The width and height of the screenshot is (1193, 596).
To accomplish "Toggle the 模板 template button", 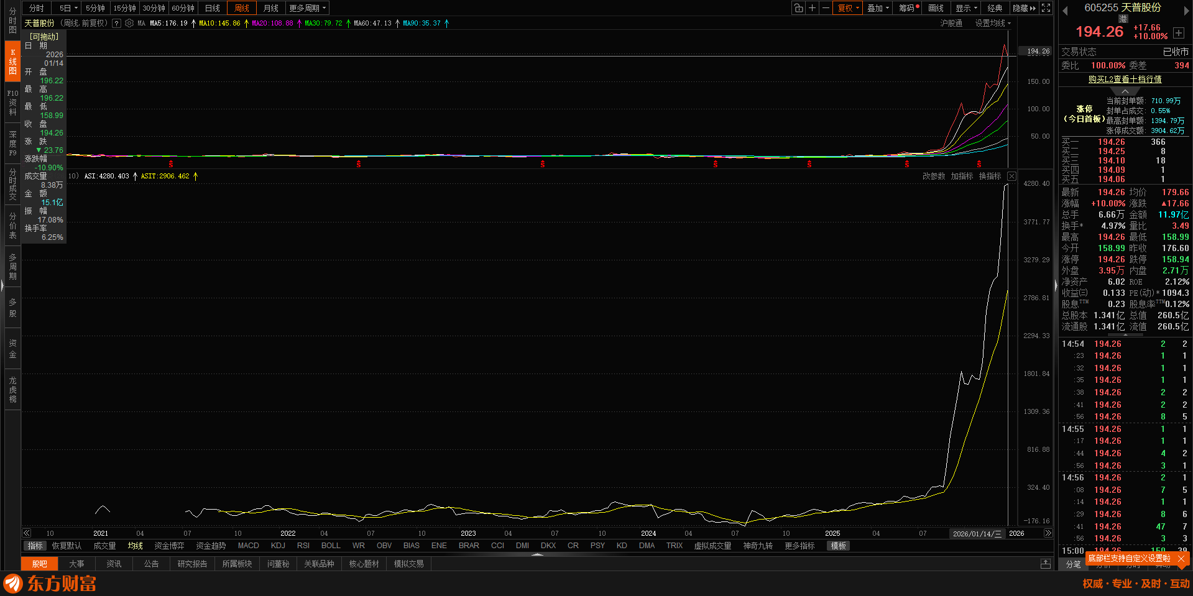I will click(838, 546).
